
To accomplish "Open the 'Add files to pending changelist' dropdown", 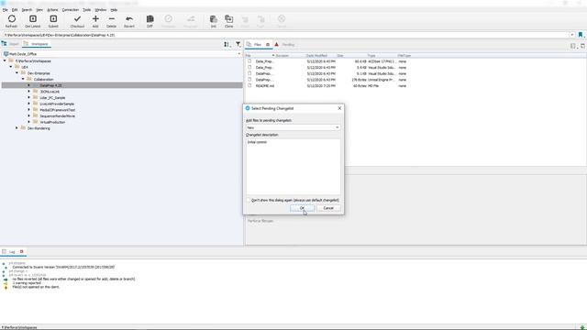I will [x=293, y=127].
